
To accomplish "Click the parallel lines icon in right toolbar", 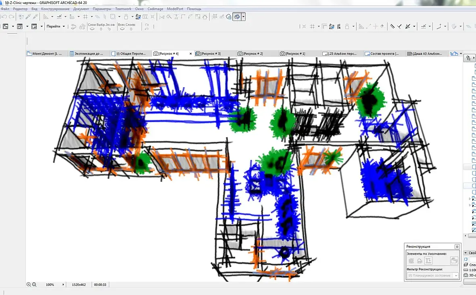I will pos(392,26).
